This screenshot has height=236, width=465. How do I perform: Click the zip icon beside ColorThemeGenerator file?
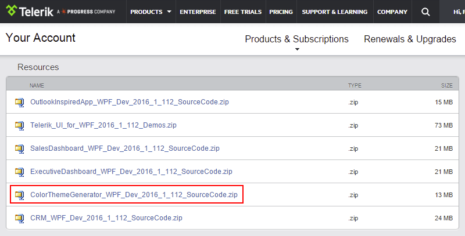(x=20, y=195)
